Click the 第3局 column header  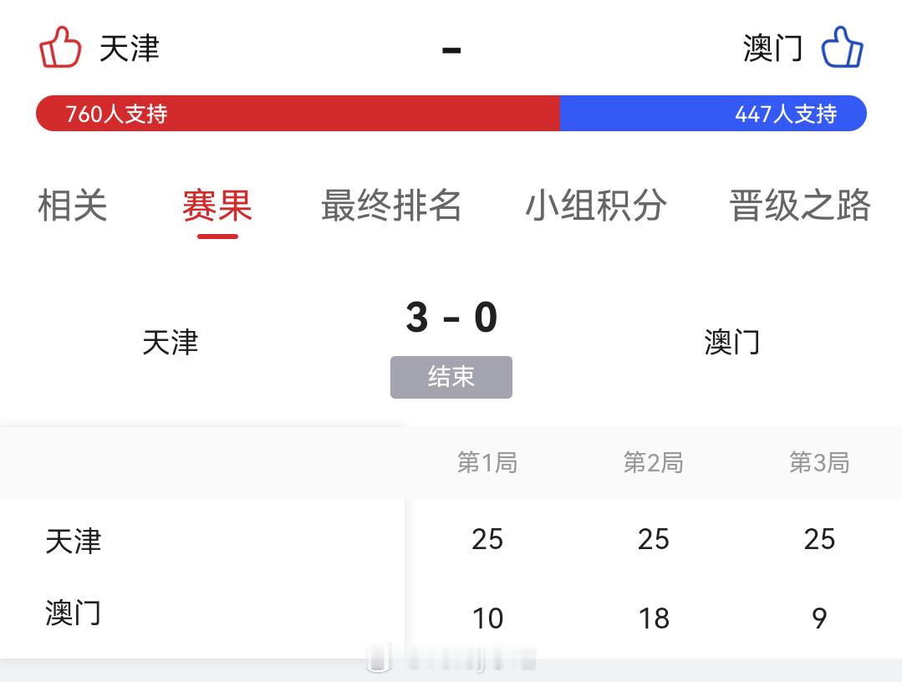[x=820, y=462]
